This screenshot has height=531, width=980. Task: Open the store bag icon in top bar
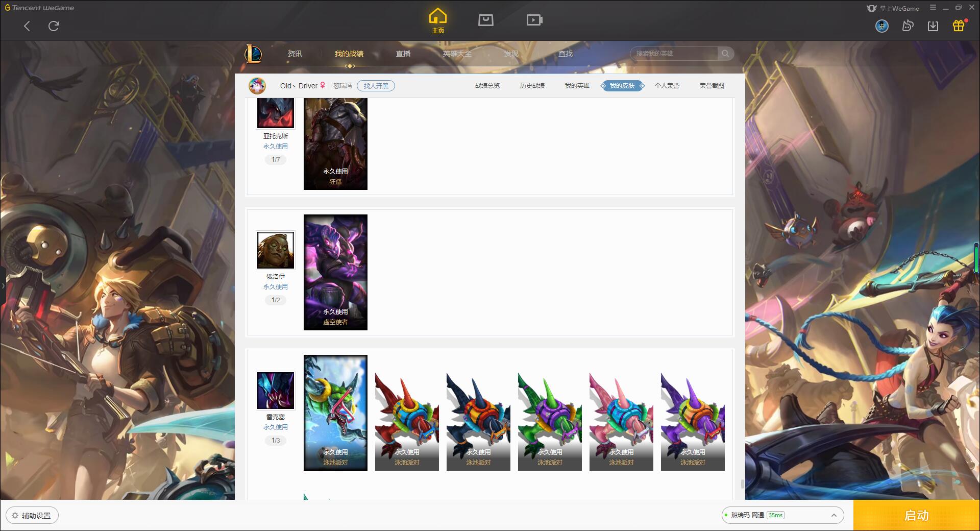pos(485,20)
